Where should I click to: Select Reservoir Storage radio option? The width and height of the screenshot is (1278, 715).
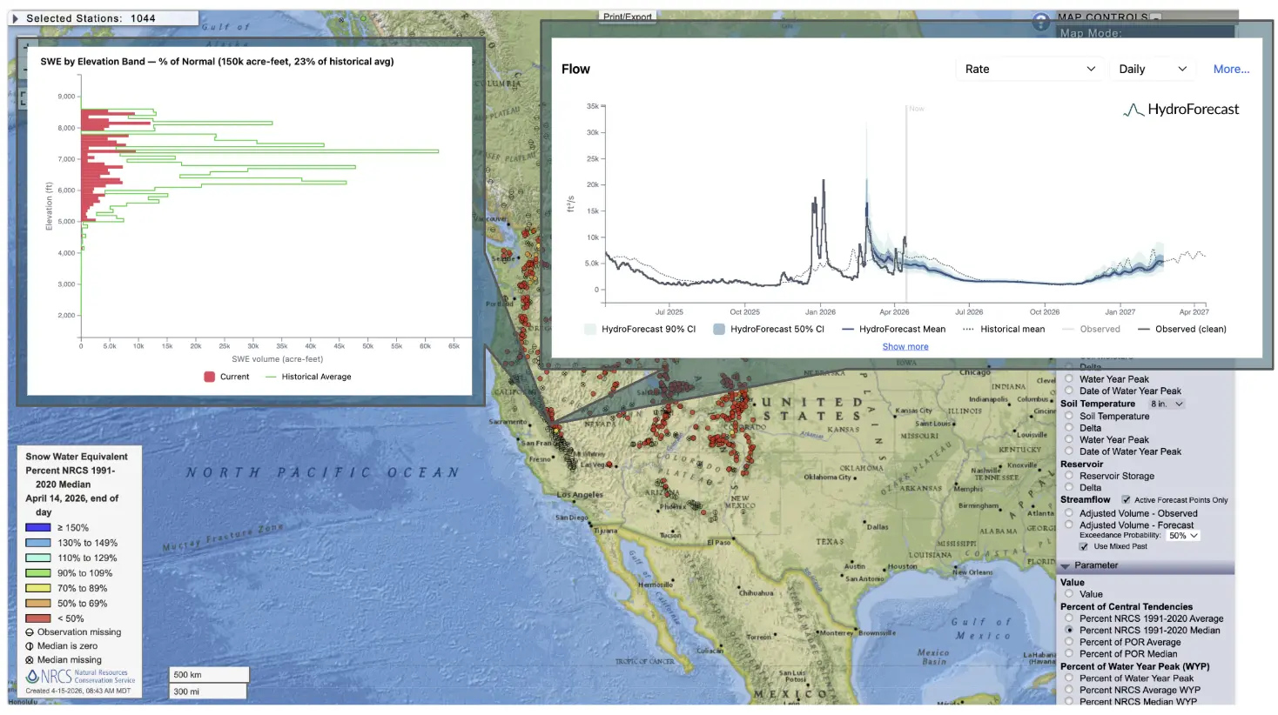(x=1069, y=476)
